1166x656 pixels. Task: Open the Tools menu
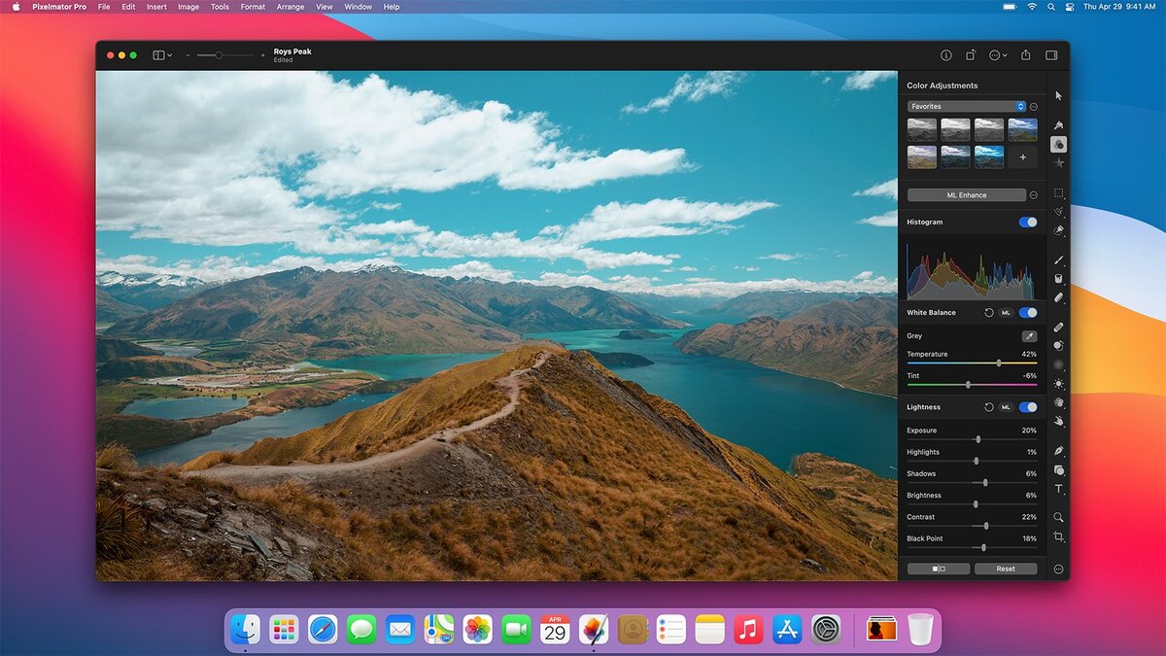221,7
